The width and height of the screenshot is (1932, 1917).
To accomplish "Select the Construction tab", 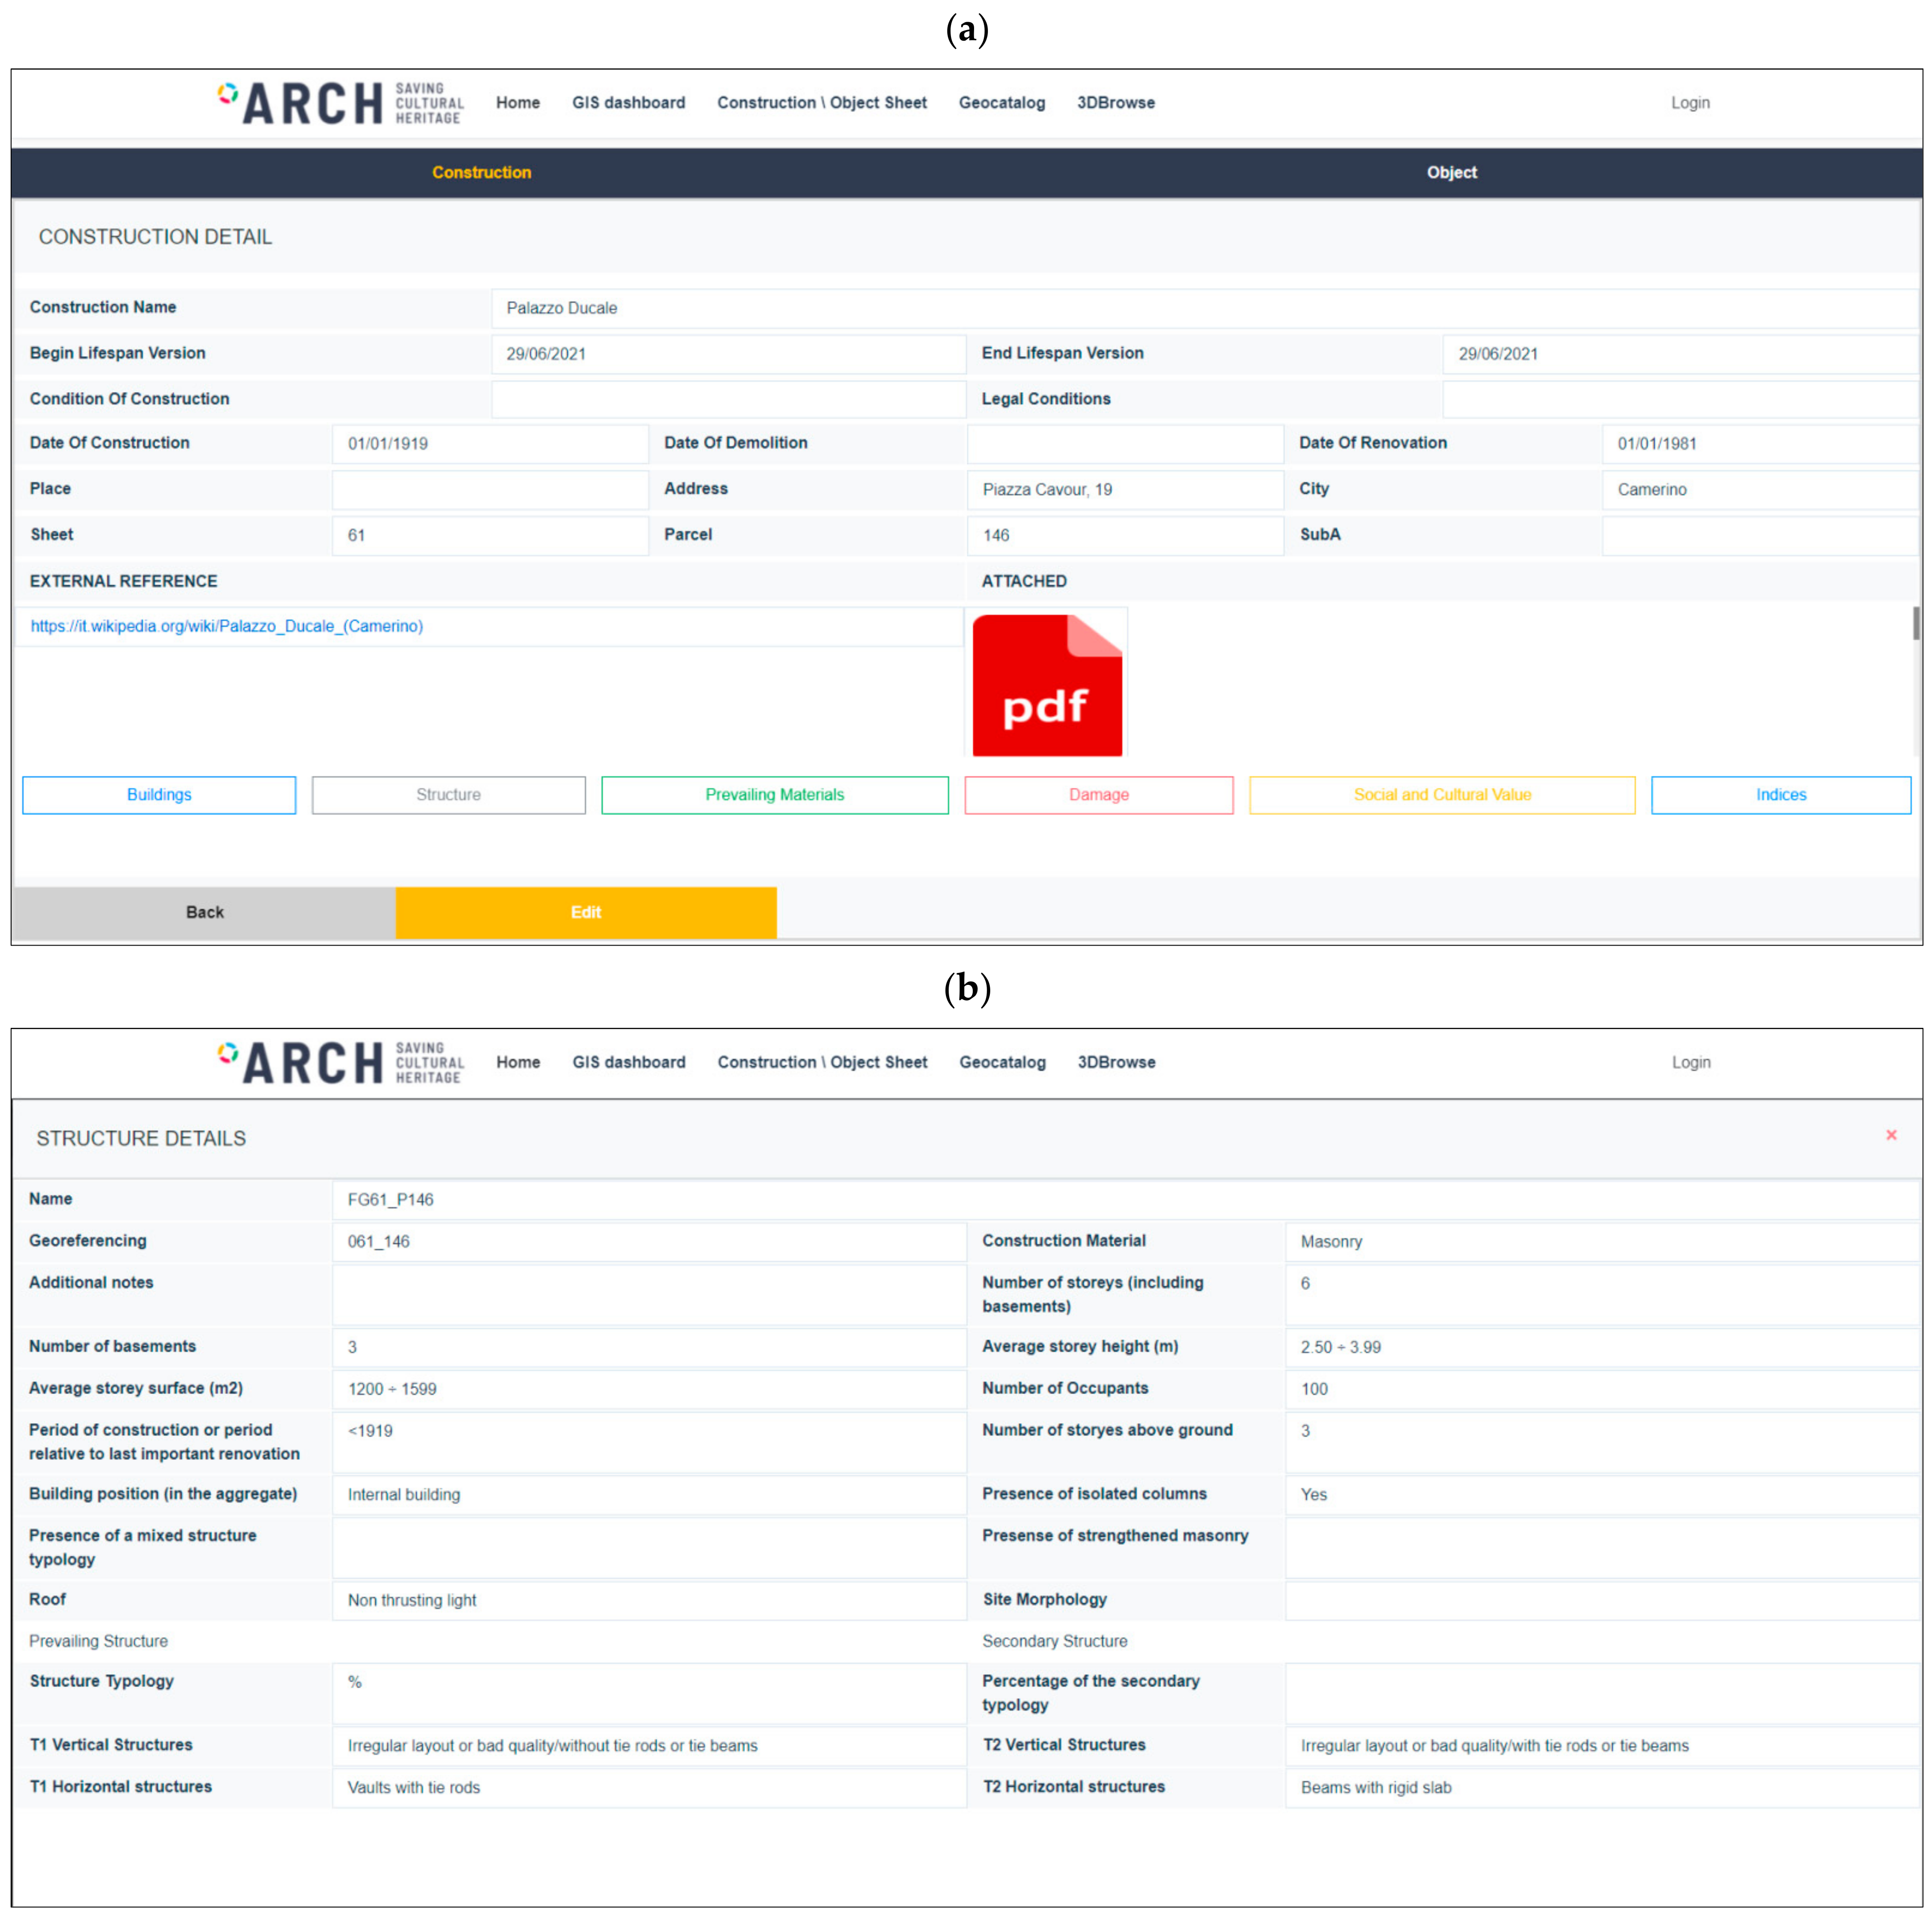I will click(x=481, y=172).
